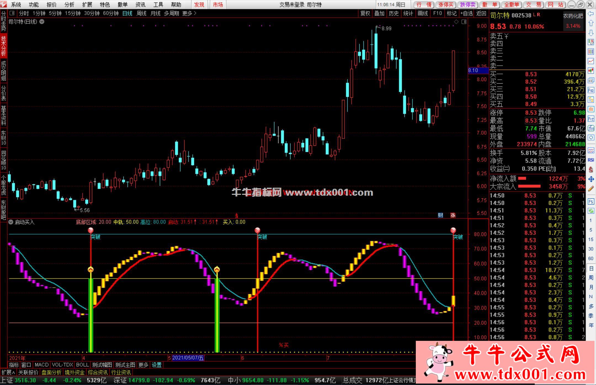596x385 pixels.
Task: Open the 系统 menu
Action: tap(16, 5)
